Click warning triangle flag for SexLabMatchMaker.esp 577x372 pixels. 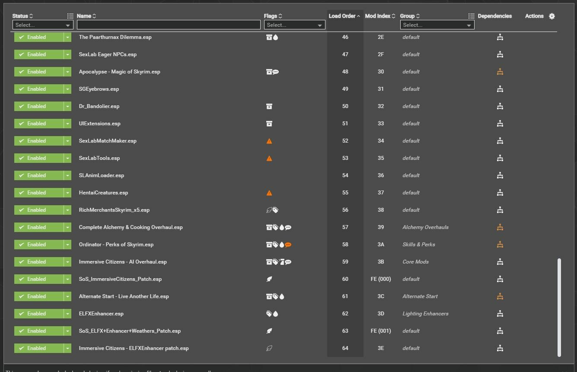pyautogui.click(x=269, y=141)
